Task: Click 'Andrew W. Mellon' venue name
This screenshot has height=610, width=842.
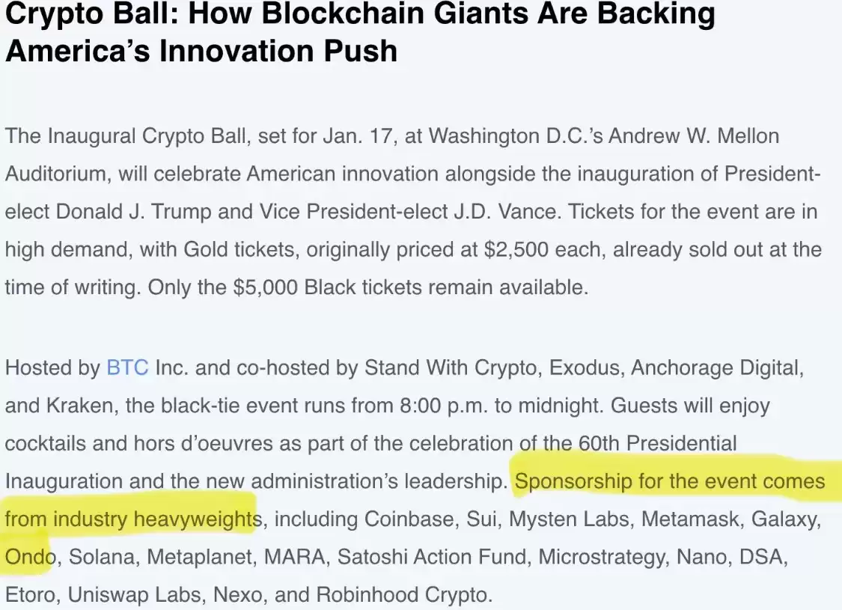Action: pos(693,136)
